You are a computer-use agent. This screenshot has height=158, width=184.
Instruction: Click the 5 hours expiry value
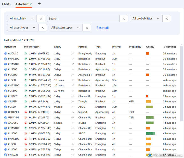[x=58, y=123]
